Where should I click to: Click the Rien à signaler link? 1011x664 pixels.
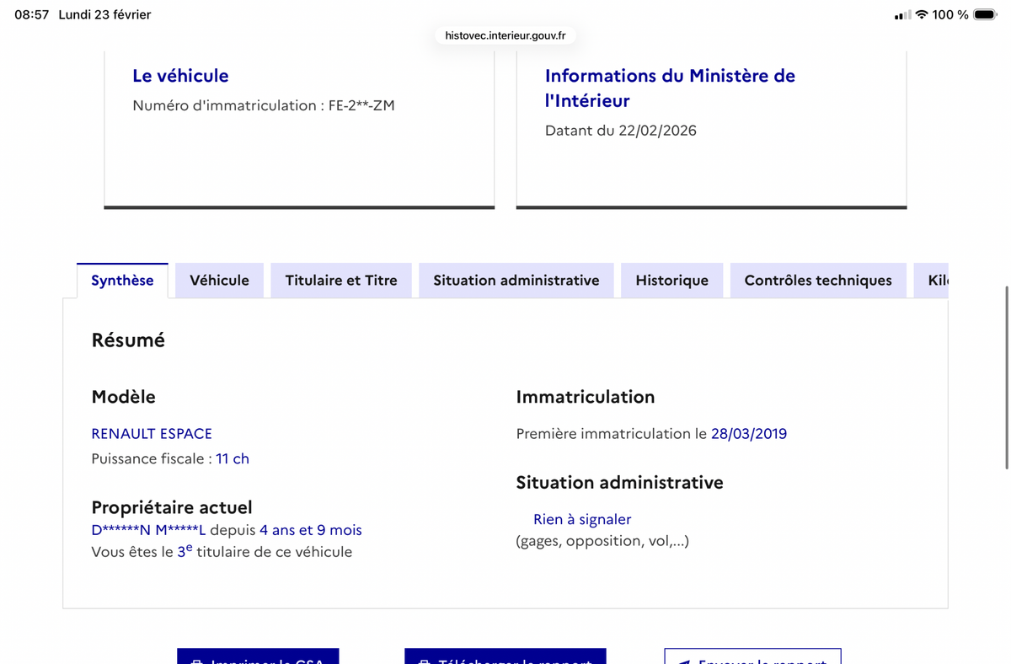(581, 519)
